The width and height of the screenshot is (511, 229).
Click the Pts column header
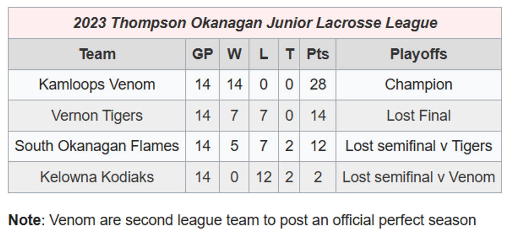[318, 54]
